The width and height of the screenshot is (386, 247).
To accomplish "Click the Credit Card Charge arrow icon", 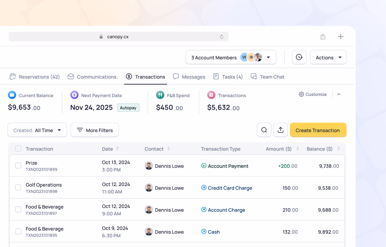I will click(204, 187).
